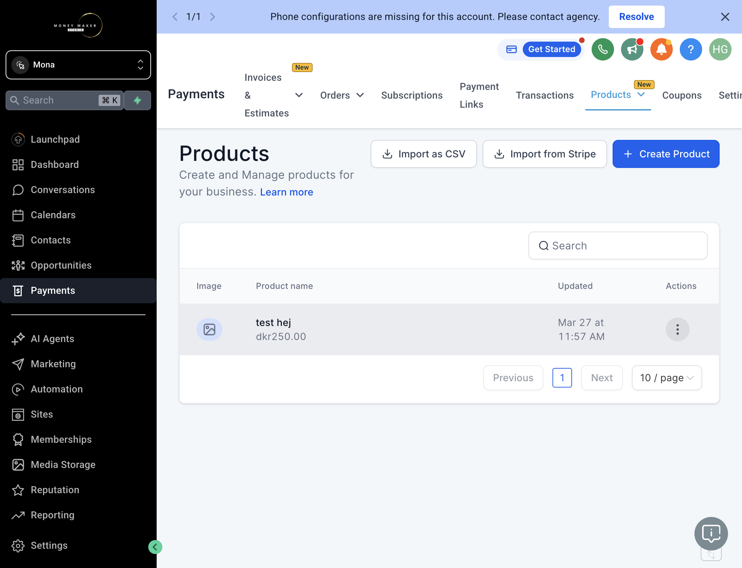Open the orange notifications bell
The image size is (742, 568).
[661, 49]
